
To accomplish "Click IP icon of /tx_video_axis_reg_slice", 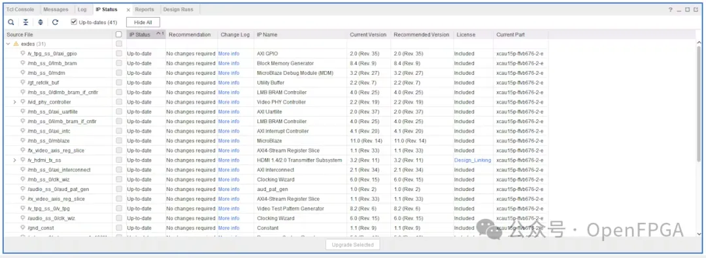I will (24, 150).
